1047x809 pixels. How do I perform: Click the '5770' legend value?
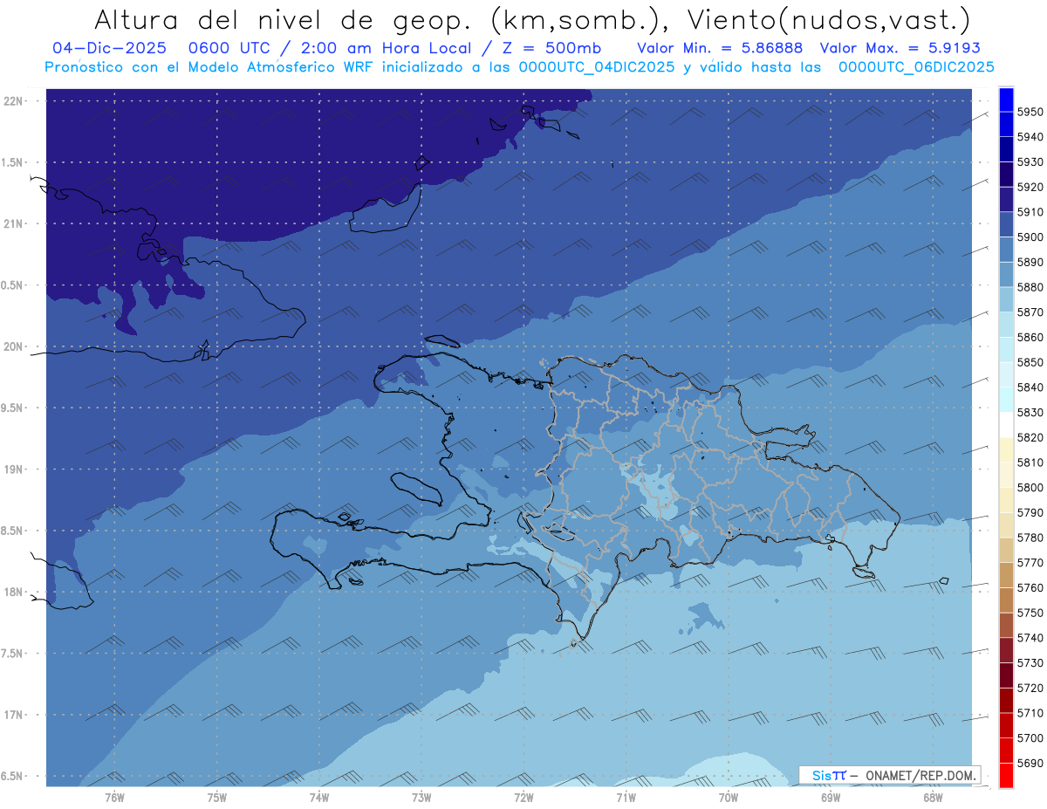1030,563
